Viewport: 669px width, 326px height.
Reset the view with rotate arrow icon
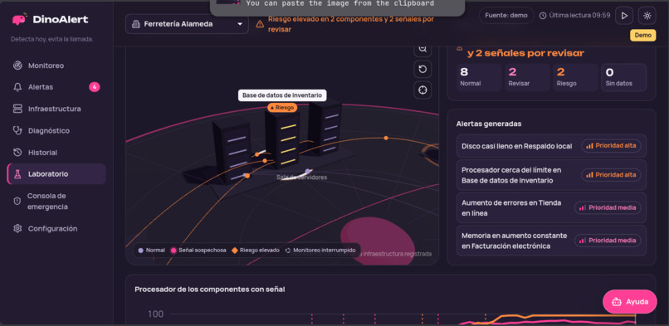422,69
